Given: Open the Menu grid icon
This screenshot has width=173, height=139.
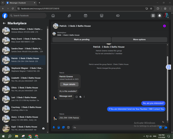Looking at the screenshot, I should [153, 16].
